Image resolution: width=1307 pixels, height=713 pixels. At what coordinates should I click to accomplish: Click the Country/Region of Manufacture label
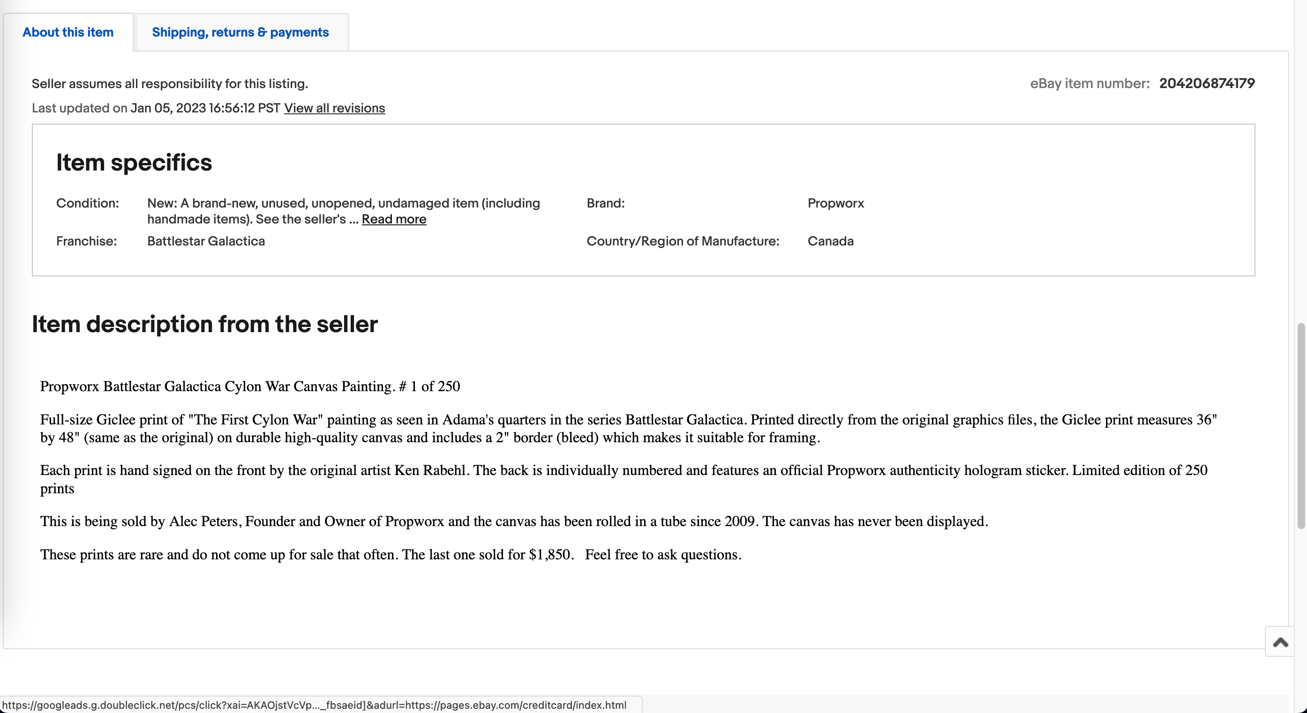[683, 241]
